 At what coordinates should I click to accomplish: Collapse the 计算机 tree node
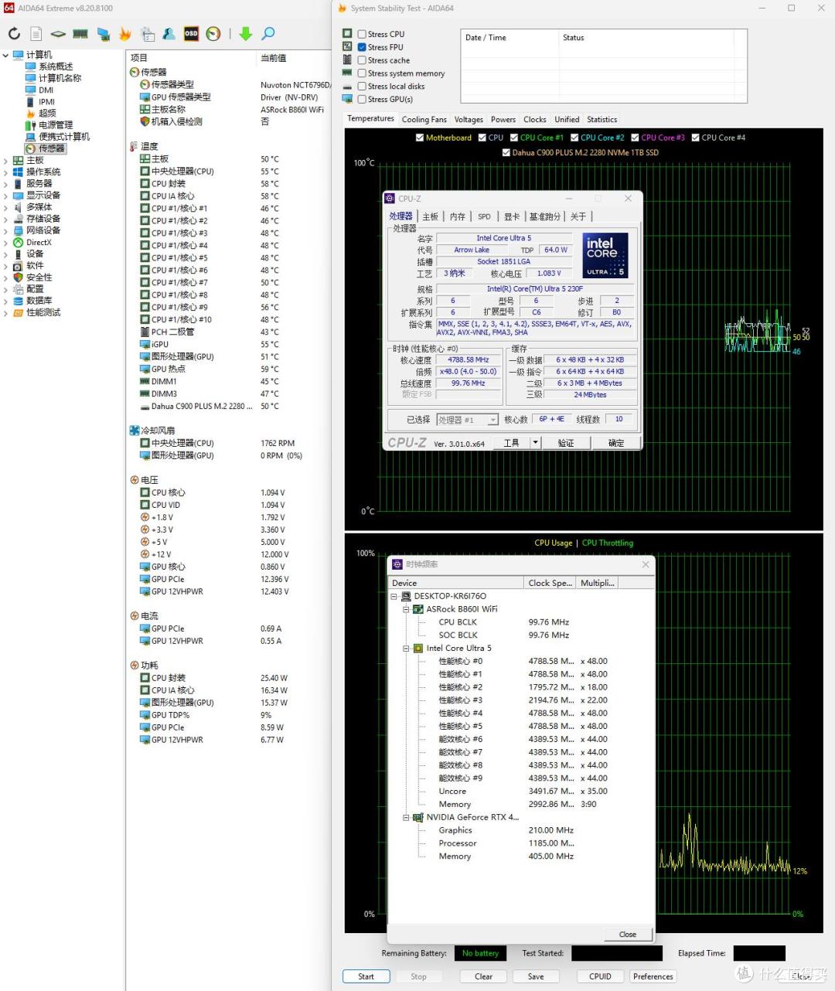pyautogui.click(x=5, y=55)
